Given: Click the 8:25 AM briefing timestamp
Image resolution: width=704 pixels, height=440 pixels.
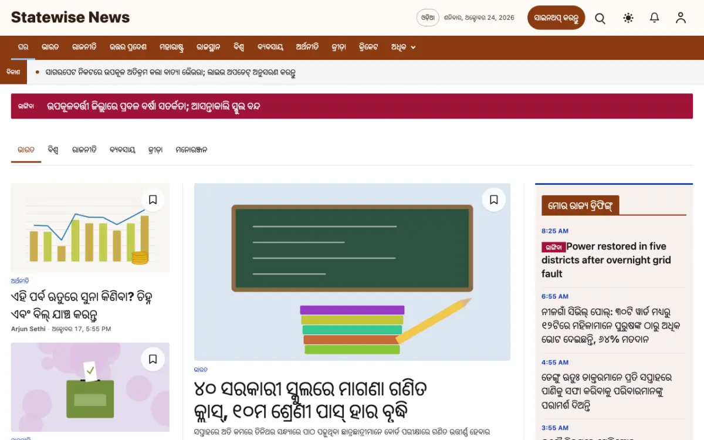Looking at the screenshot, I should pos(555,231).
